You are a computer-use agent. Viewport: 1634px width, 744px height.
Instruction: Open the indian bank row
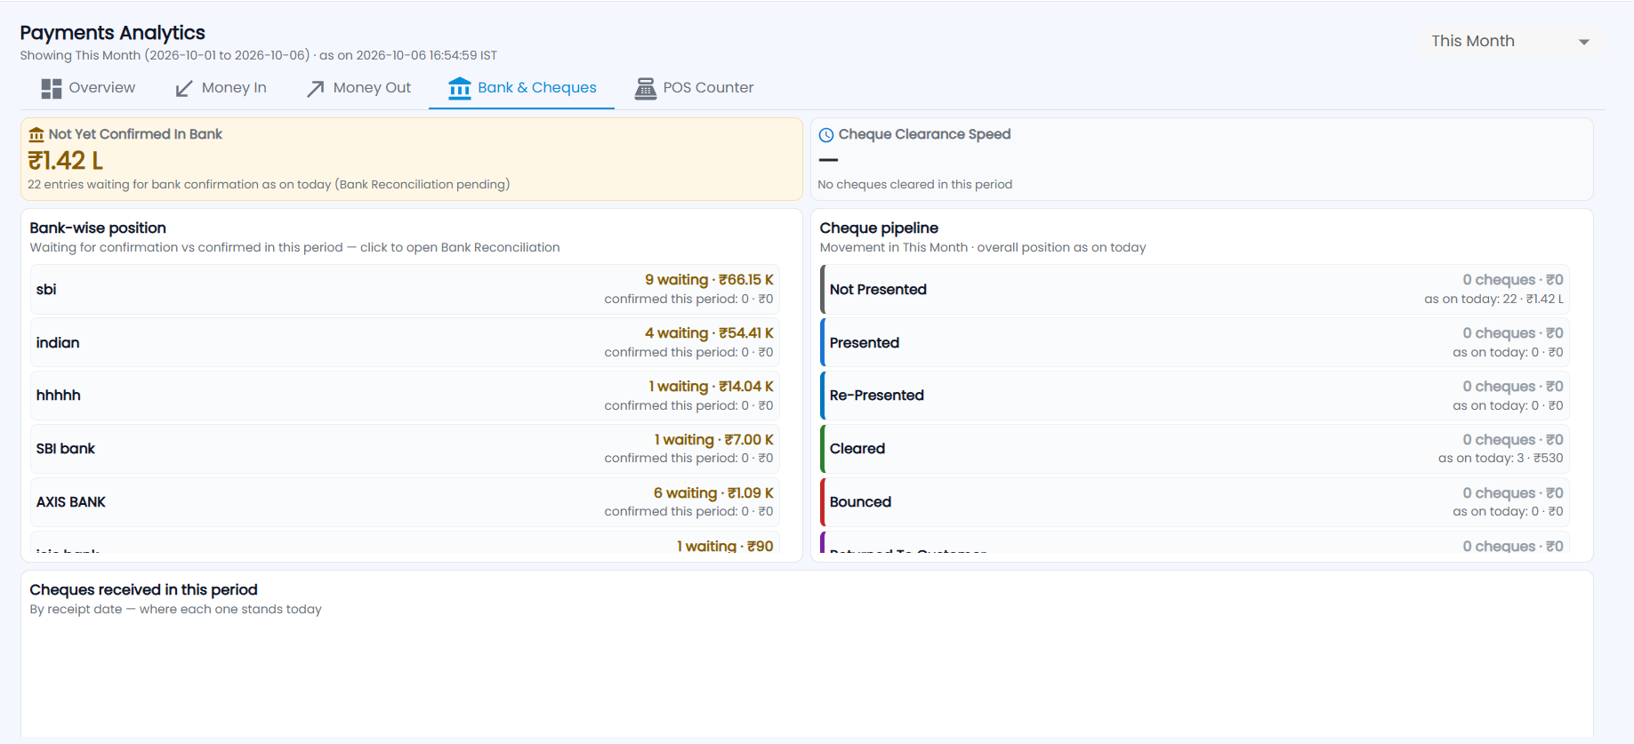tap(405, 342)
